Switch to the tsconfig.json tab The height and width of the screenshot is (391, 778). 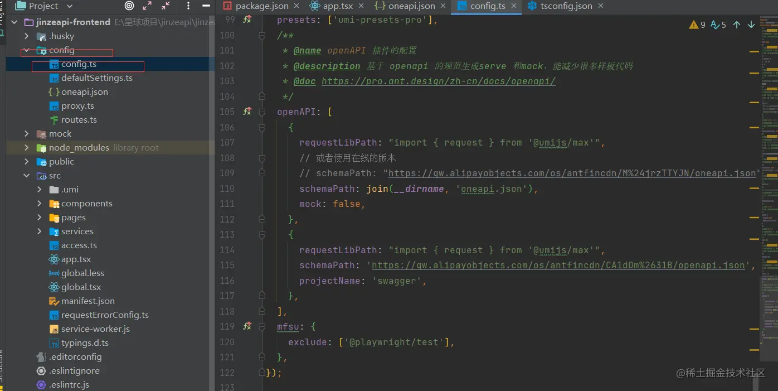[566, 6]
